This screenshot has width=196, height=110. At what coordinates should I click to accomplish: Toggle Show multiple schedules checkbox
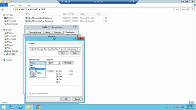[30, 94]
